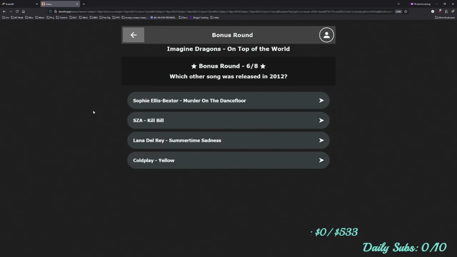Open the Sim Rig bookmarks folder

(105, 17)
